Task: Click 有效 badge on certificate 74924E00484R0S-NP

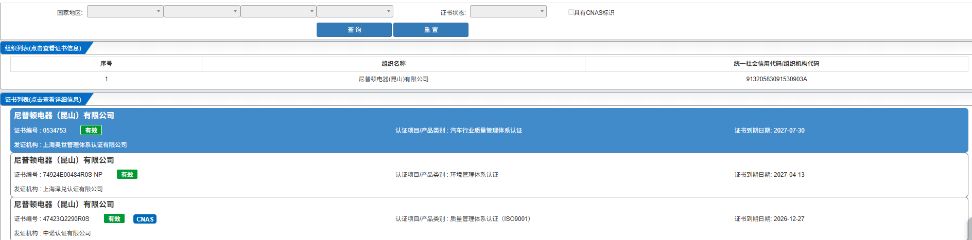Action: [127, 175]
